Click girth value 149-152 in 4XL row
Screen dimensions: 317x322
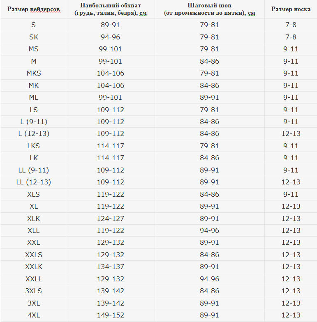coord(110,315)
